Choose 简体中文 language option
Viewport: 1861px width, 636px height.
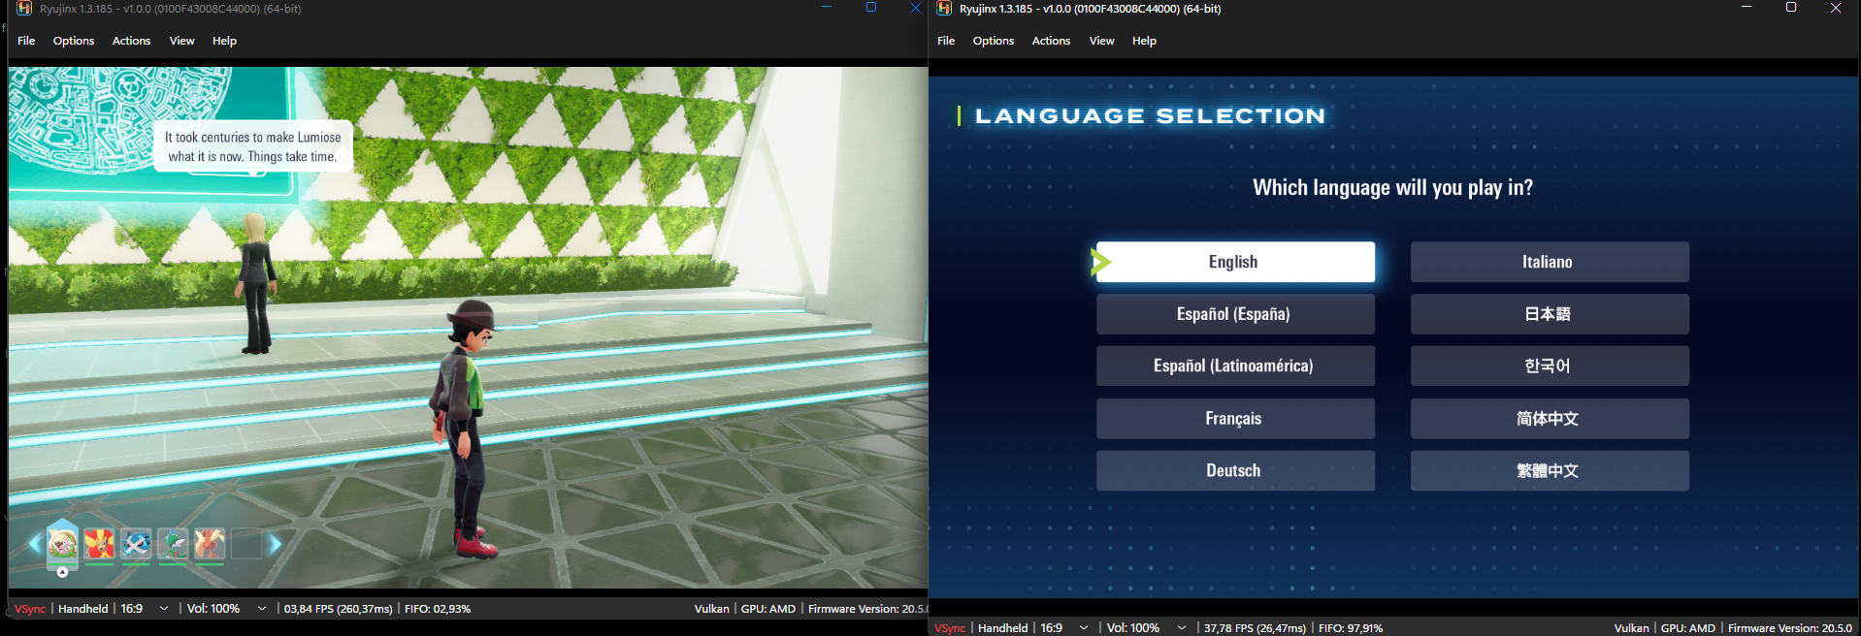tap(1550, 418)
